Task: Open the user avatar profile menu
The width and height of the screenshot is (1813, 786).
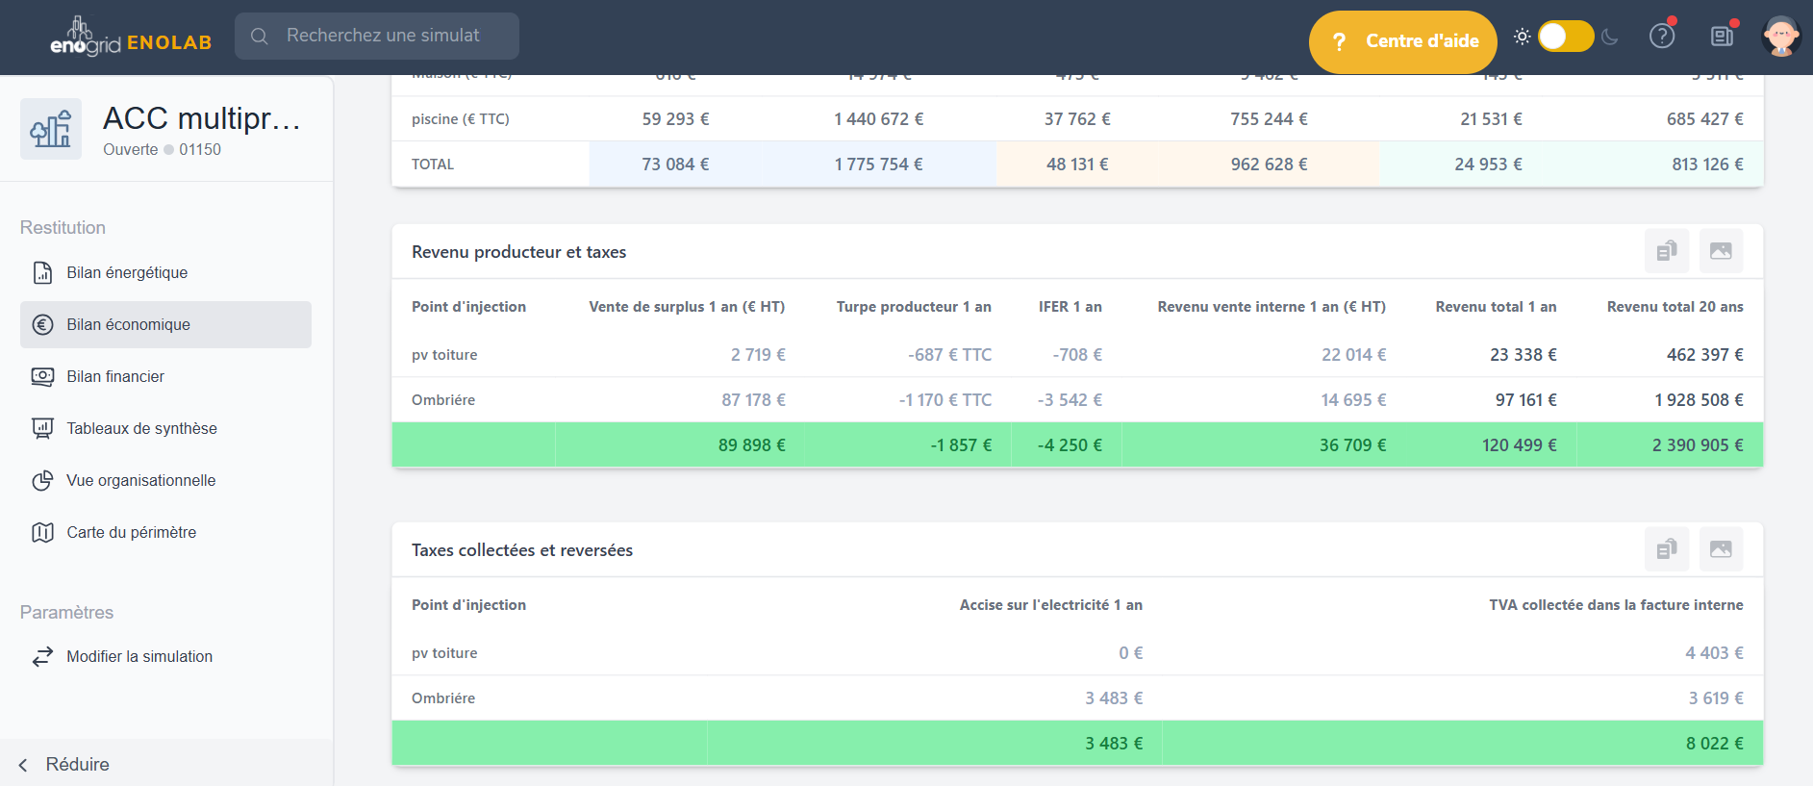Action: [x=1780, y=37]
